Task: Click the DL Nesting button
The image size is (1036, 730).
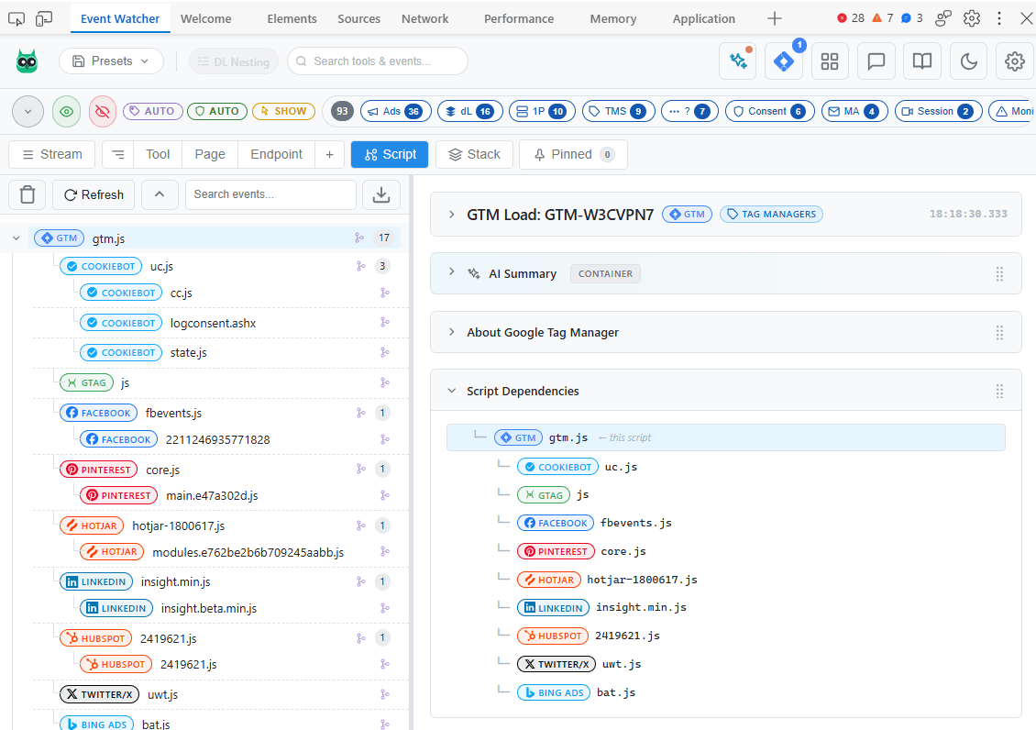Action: [x=234, y=61]
